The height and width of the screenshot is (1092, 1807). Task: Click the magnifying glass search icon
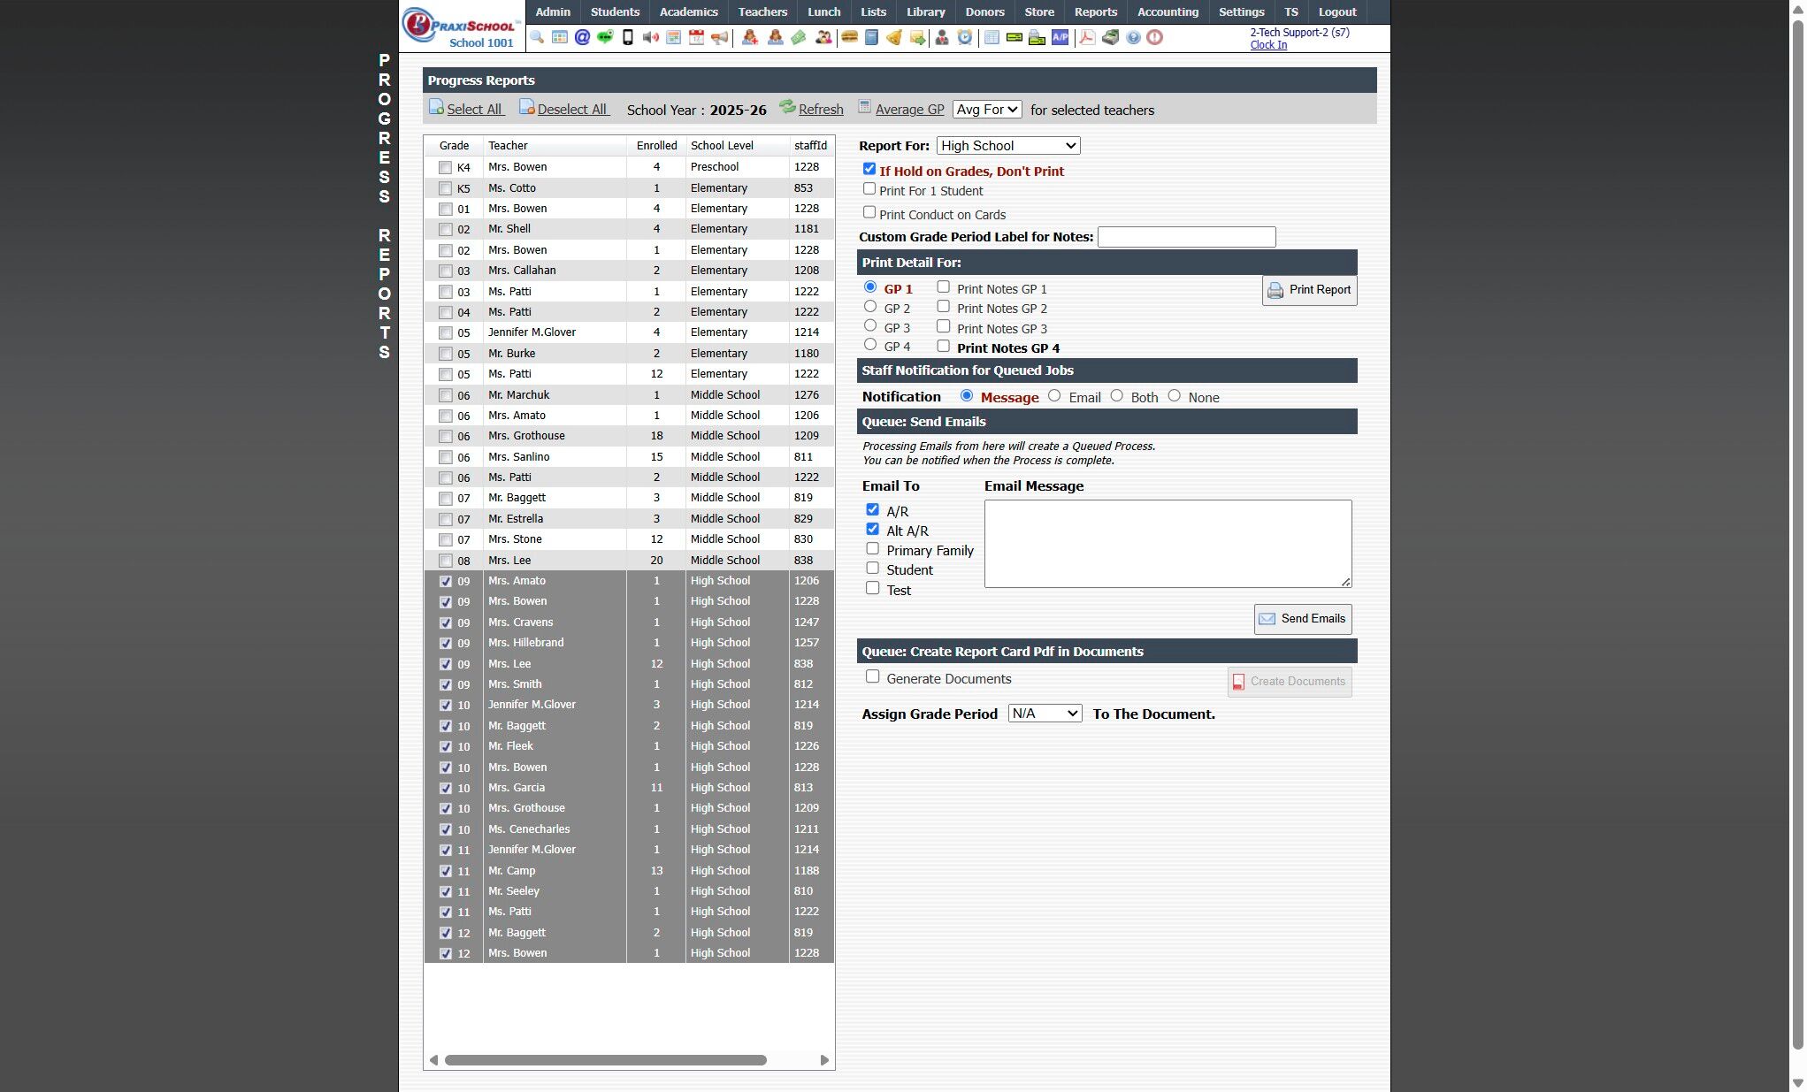[537, 37]
